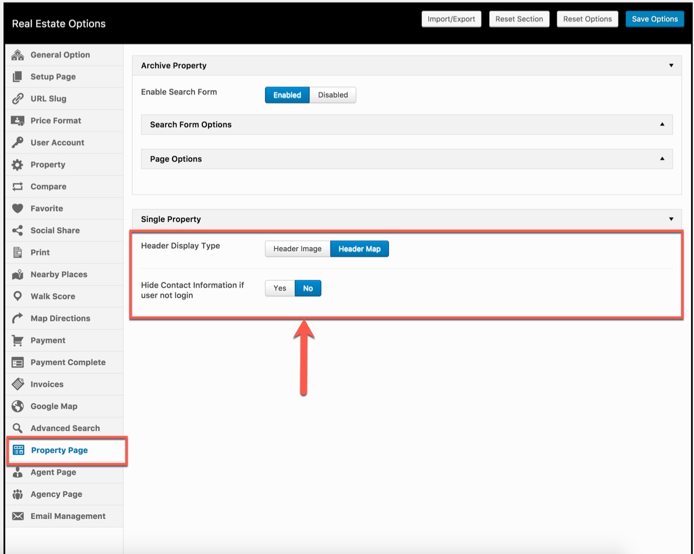This screenshot has width=694, height=554.
Task: Open the Nearby Places settings
Action: 64,274
